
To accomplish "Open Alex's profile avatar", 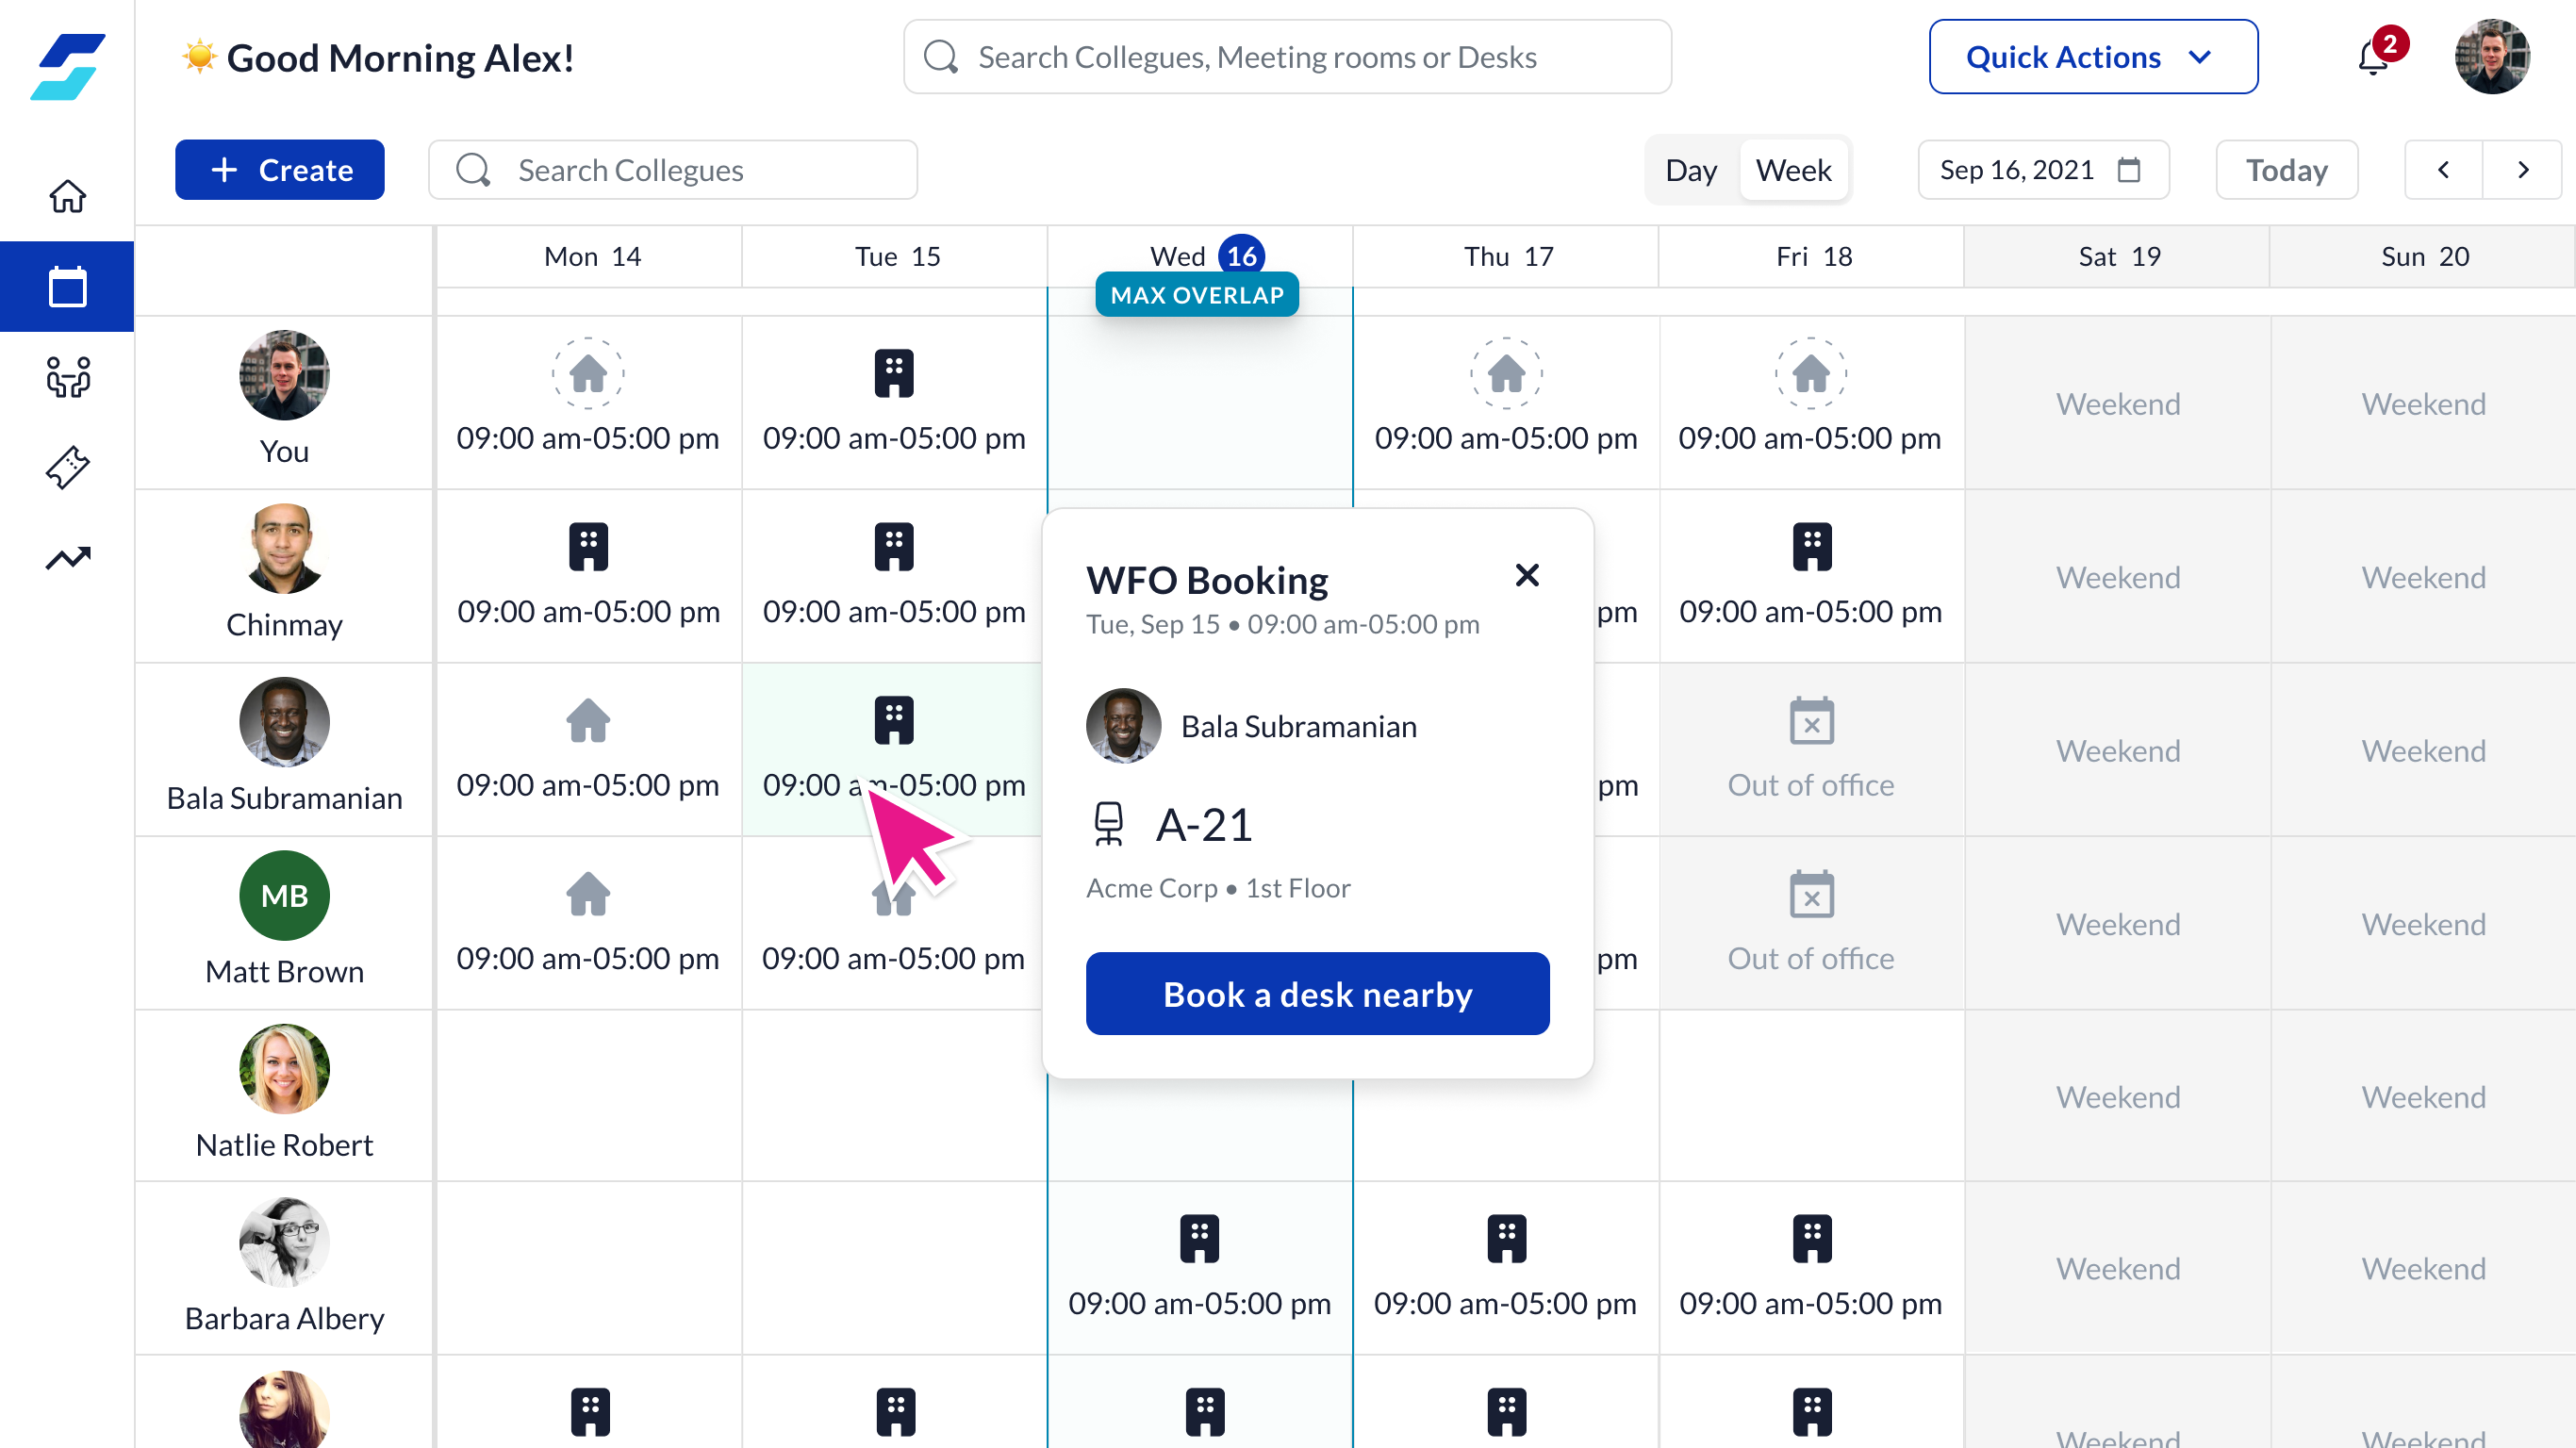I will pyautogui.click(x=2493, y=57).
